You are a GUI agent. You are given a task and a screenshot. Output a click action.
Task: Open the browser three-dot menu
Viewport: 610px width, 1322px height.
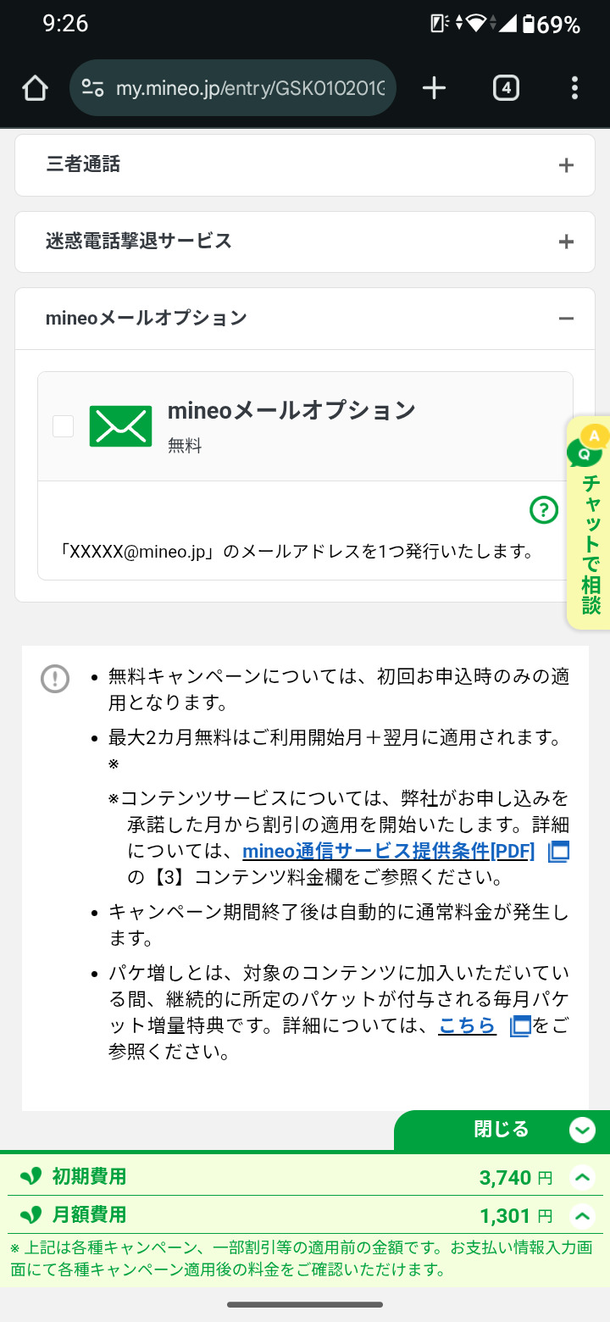pyautogui.click(x=574, y=88)
